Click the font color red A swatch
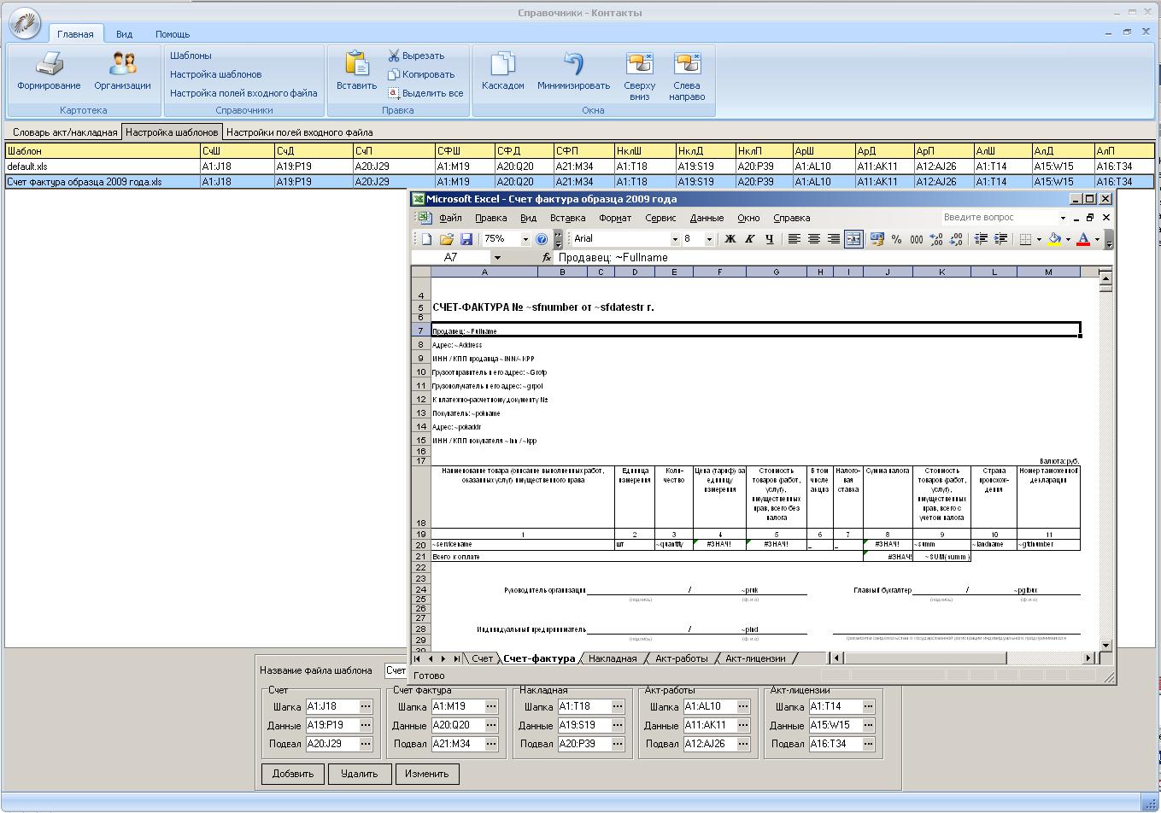This screenshot has height=813, width=1161. point(1082,239)
